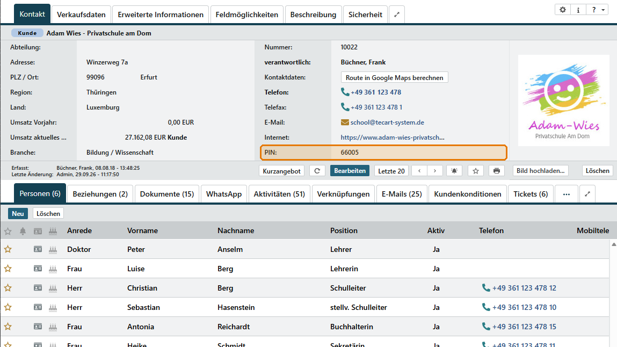Open the Beziehungen (2) tab
The image size is (617, 347).
100,194
